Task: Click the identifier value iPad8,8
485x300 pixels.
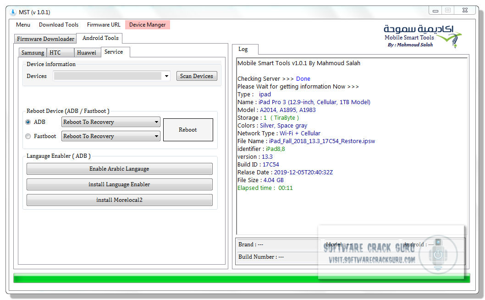Action: click(x=276, y=149)
